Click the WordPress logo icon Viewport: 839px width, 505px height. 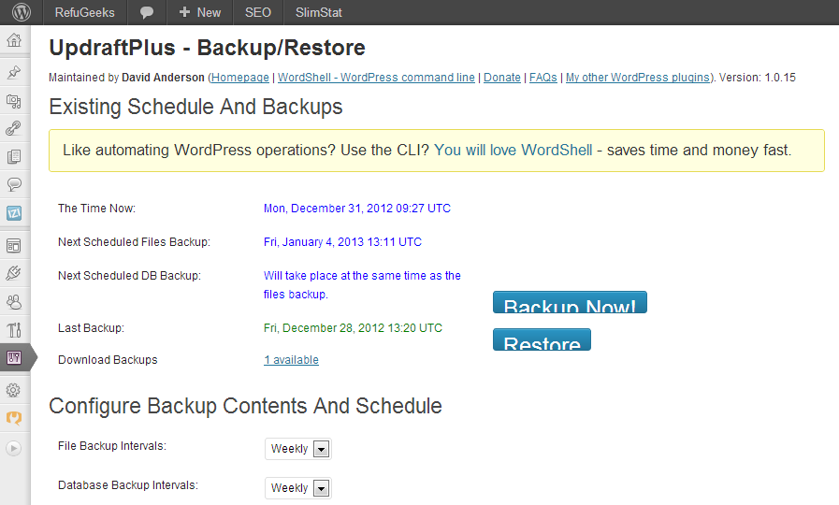click(x=21, y=12)
